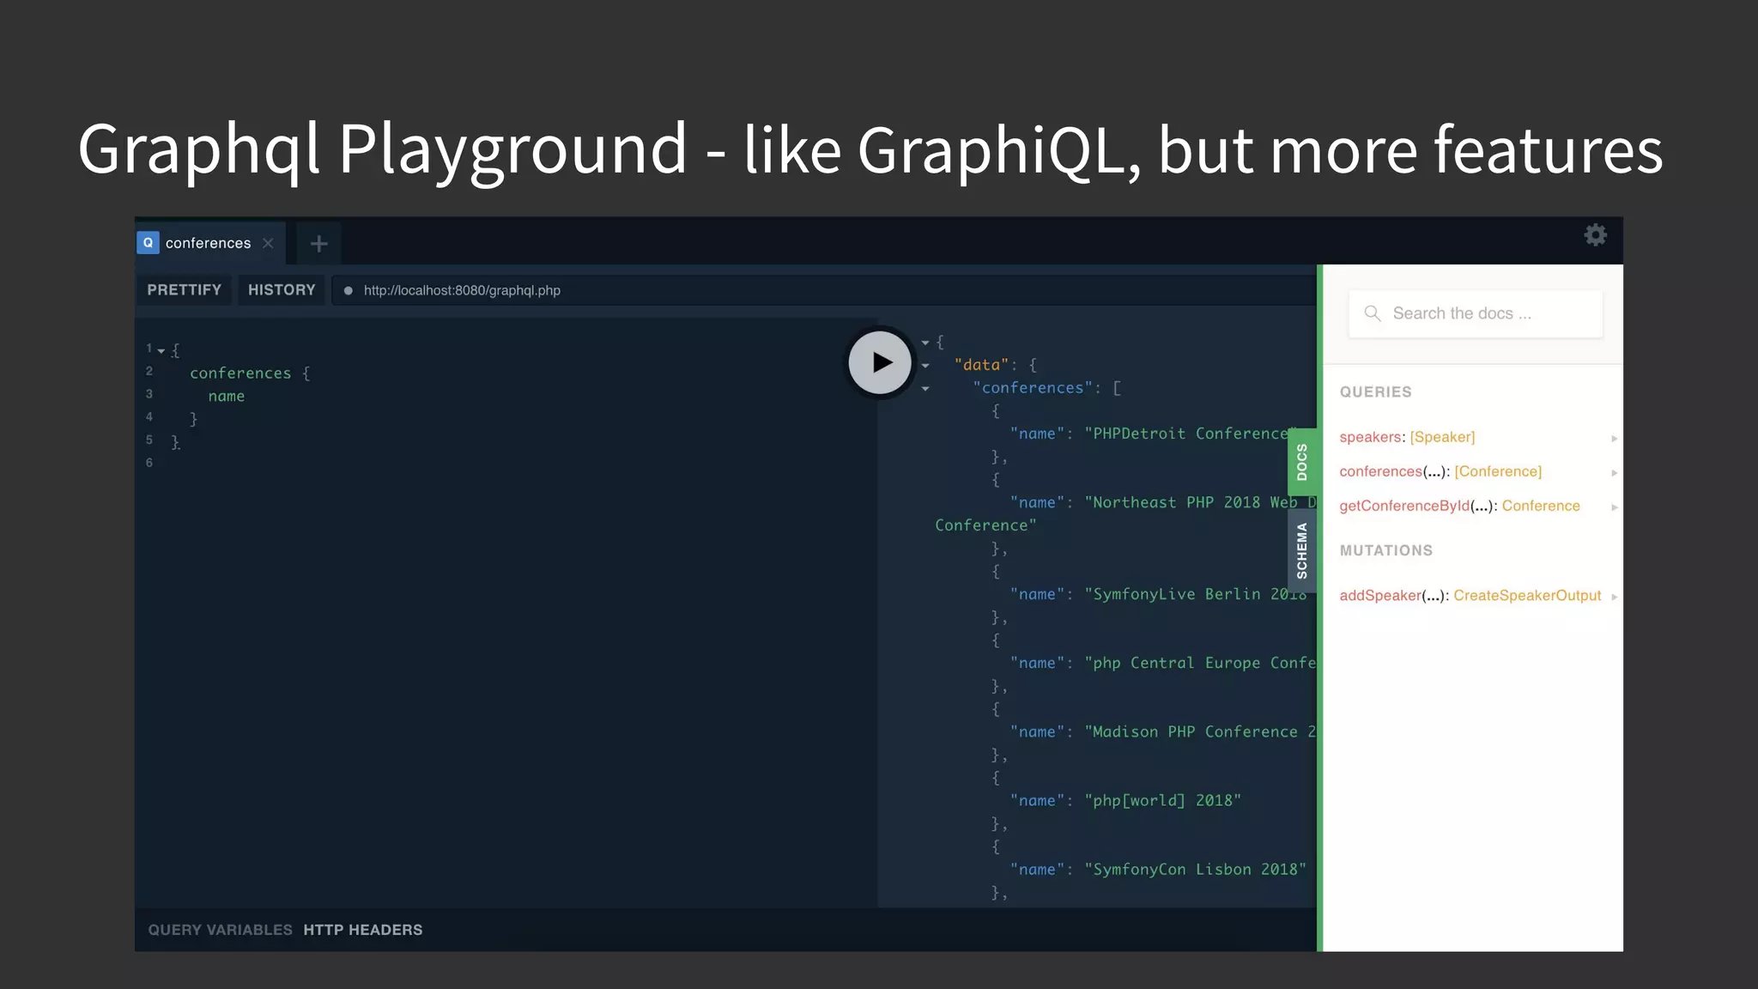This screenshot has width=1758, height=989.
Task: Click the HISTORY button
Action: pyautogui.click(x=282, y=290)
